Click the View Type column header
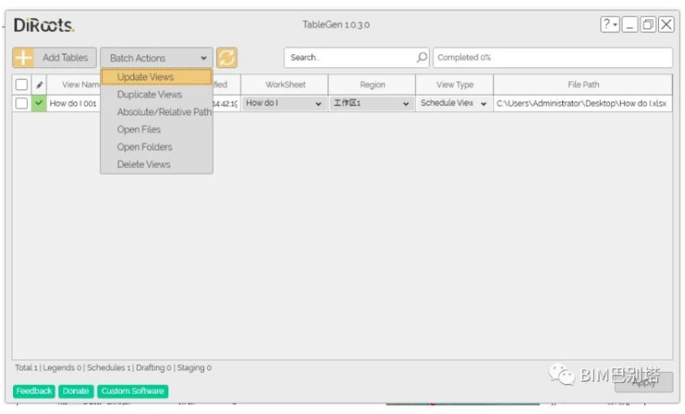Screen dimensions: 685x414 coord(455,84)
